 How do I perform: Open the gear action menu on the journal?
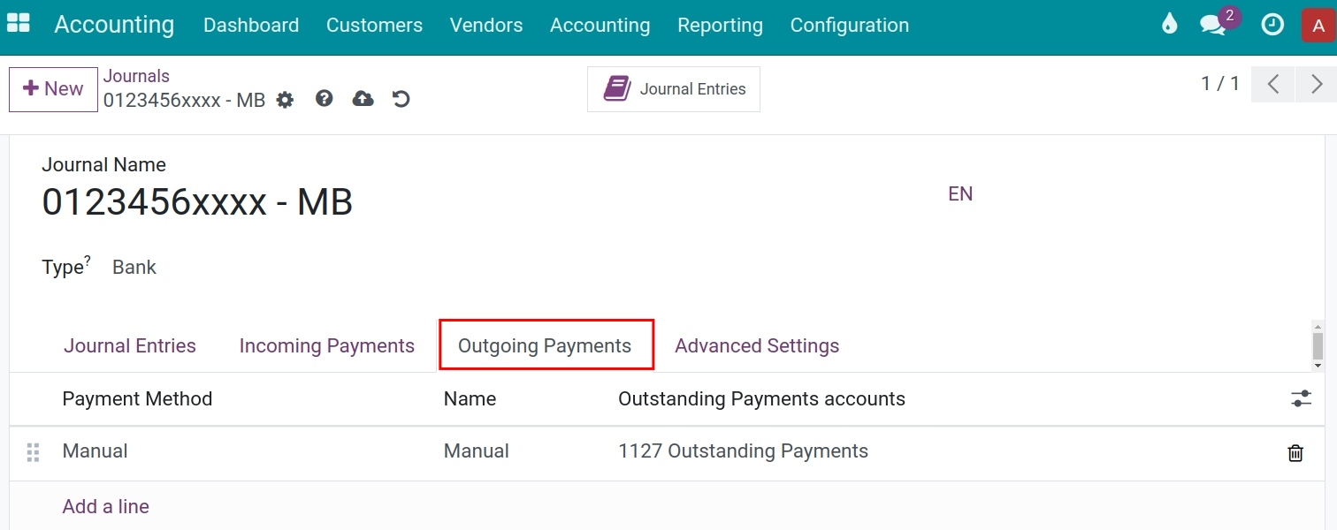coord(285,100)
